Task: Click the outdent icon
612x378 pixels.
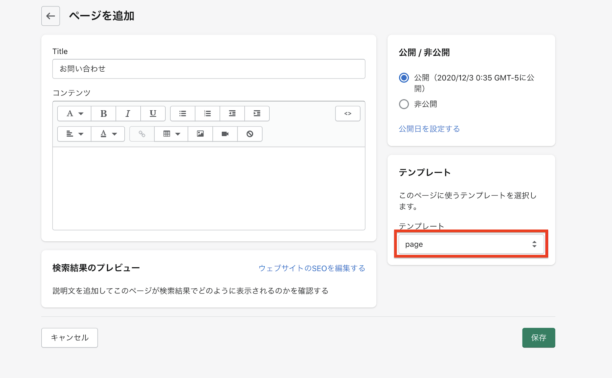Action: pyautogui.click(x=232, y=114)
